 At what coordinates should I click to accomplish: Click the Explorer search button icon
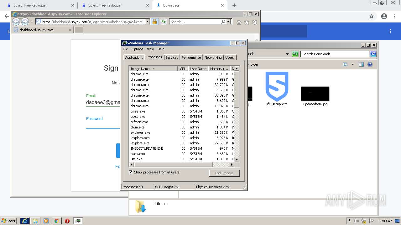point(373,54)
